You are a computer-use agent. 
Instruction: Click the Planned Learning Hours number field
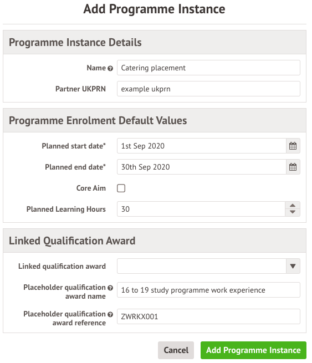[201, 209]
